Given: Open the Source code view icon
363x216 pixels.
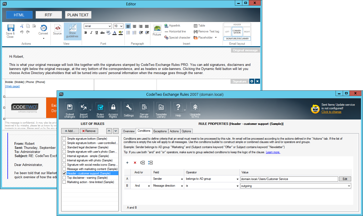Looking at the screenshot, I should (58, 28).
